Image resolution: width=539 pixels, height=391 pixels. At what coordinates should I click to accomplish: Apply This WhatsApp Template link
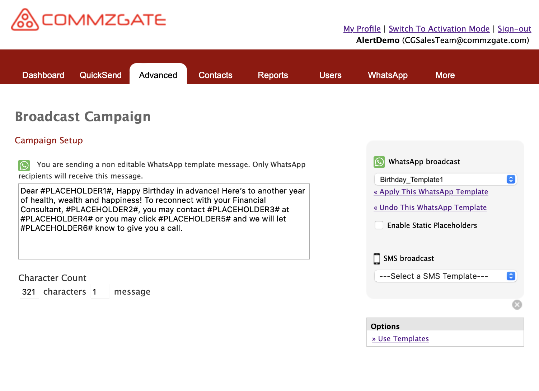[431, 192]
